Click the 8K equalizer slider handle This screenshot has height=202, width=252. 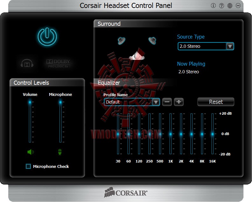tap(202, 134)
